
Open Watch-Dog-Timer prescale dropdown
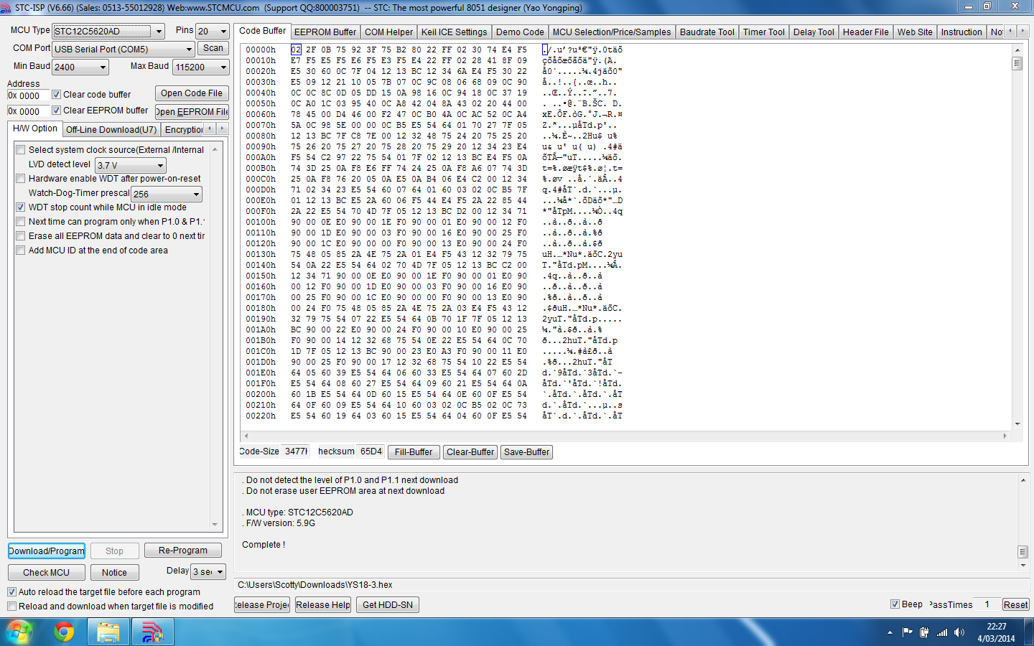click(167, 194)
